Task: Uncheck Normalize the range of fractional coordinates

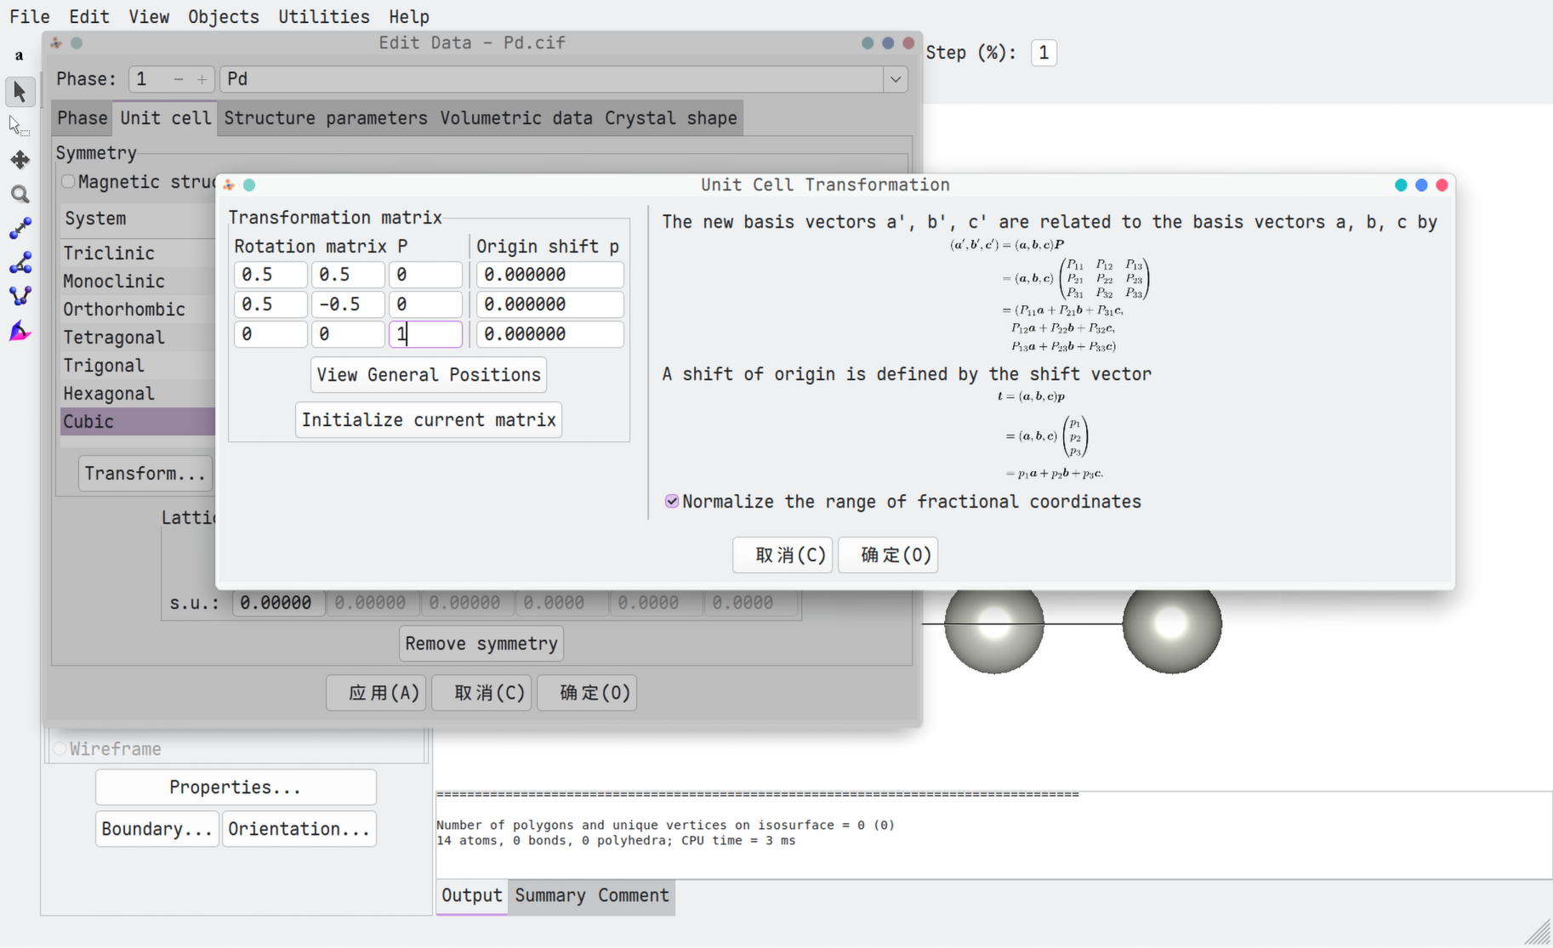Action: pos(672,502)
